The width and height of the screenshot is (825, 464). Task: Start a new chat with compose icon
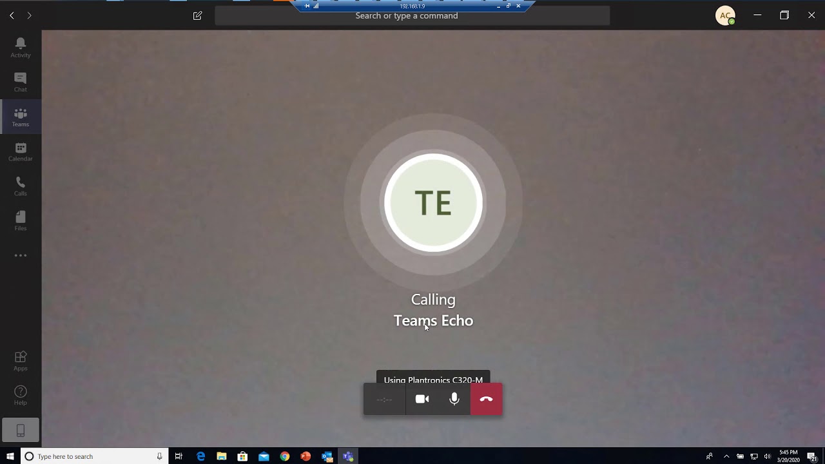[x=198, y=15]
